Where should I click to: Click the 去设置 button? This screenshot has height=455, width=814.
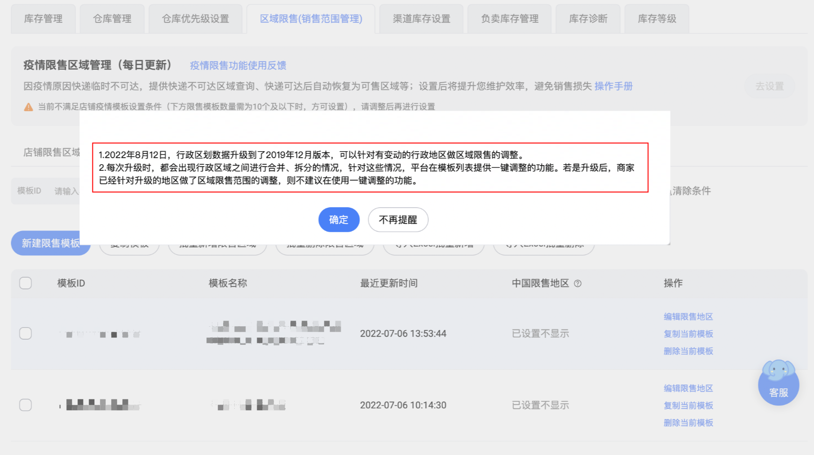[x=769, y=86]
